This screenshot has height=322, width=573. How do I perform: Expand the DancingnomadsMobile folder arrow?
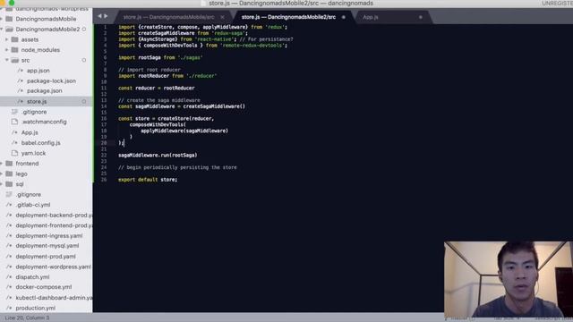pos(2,19)
